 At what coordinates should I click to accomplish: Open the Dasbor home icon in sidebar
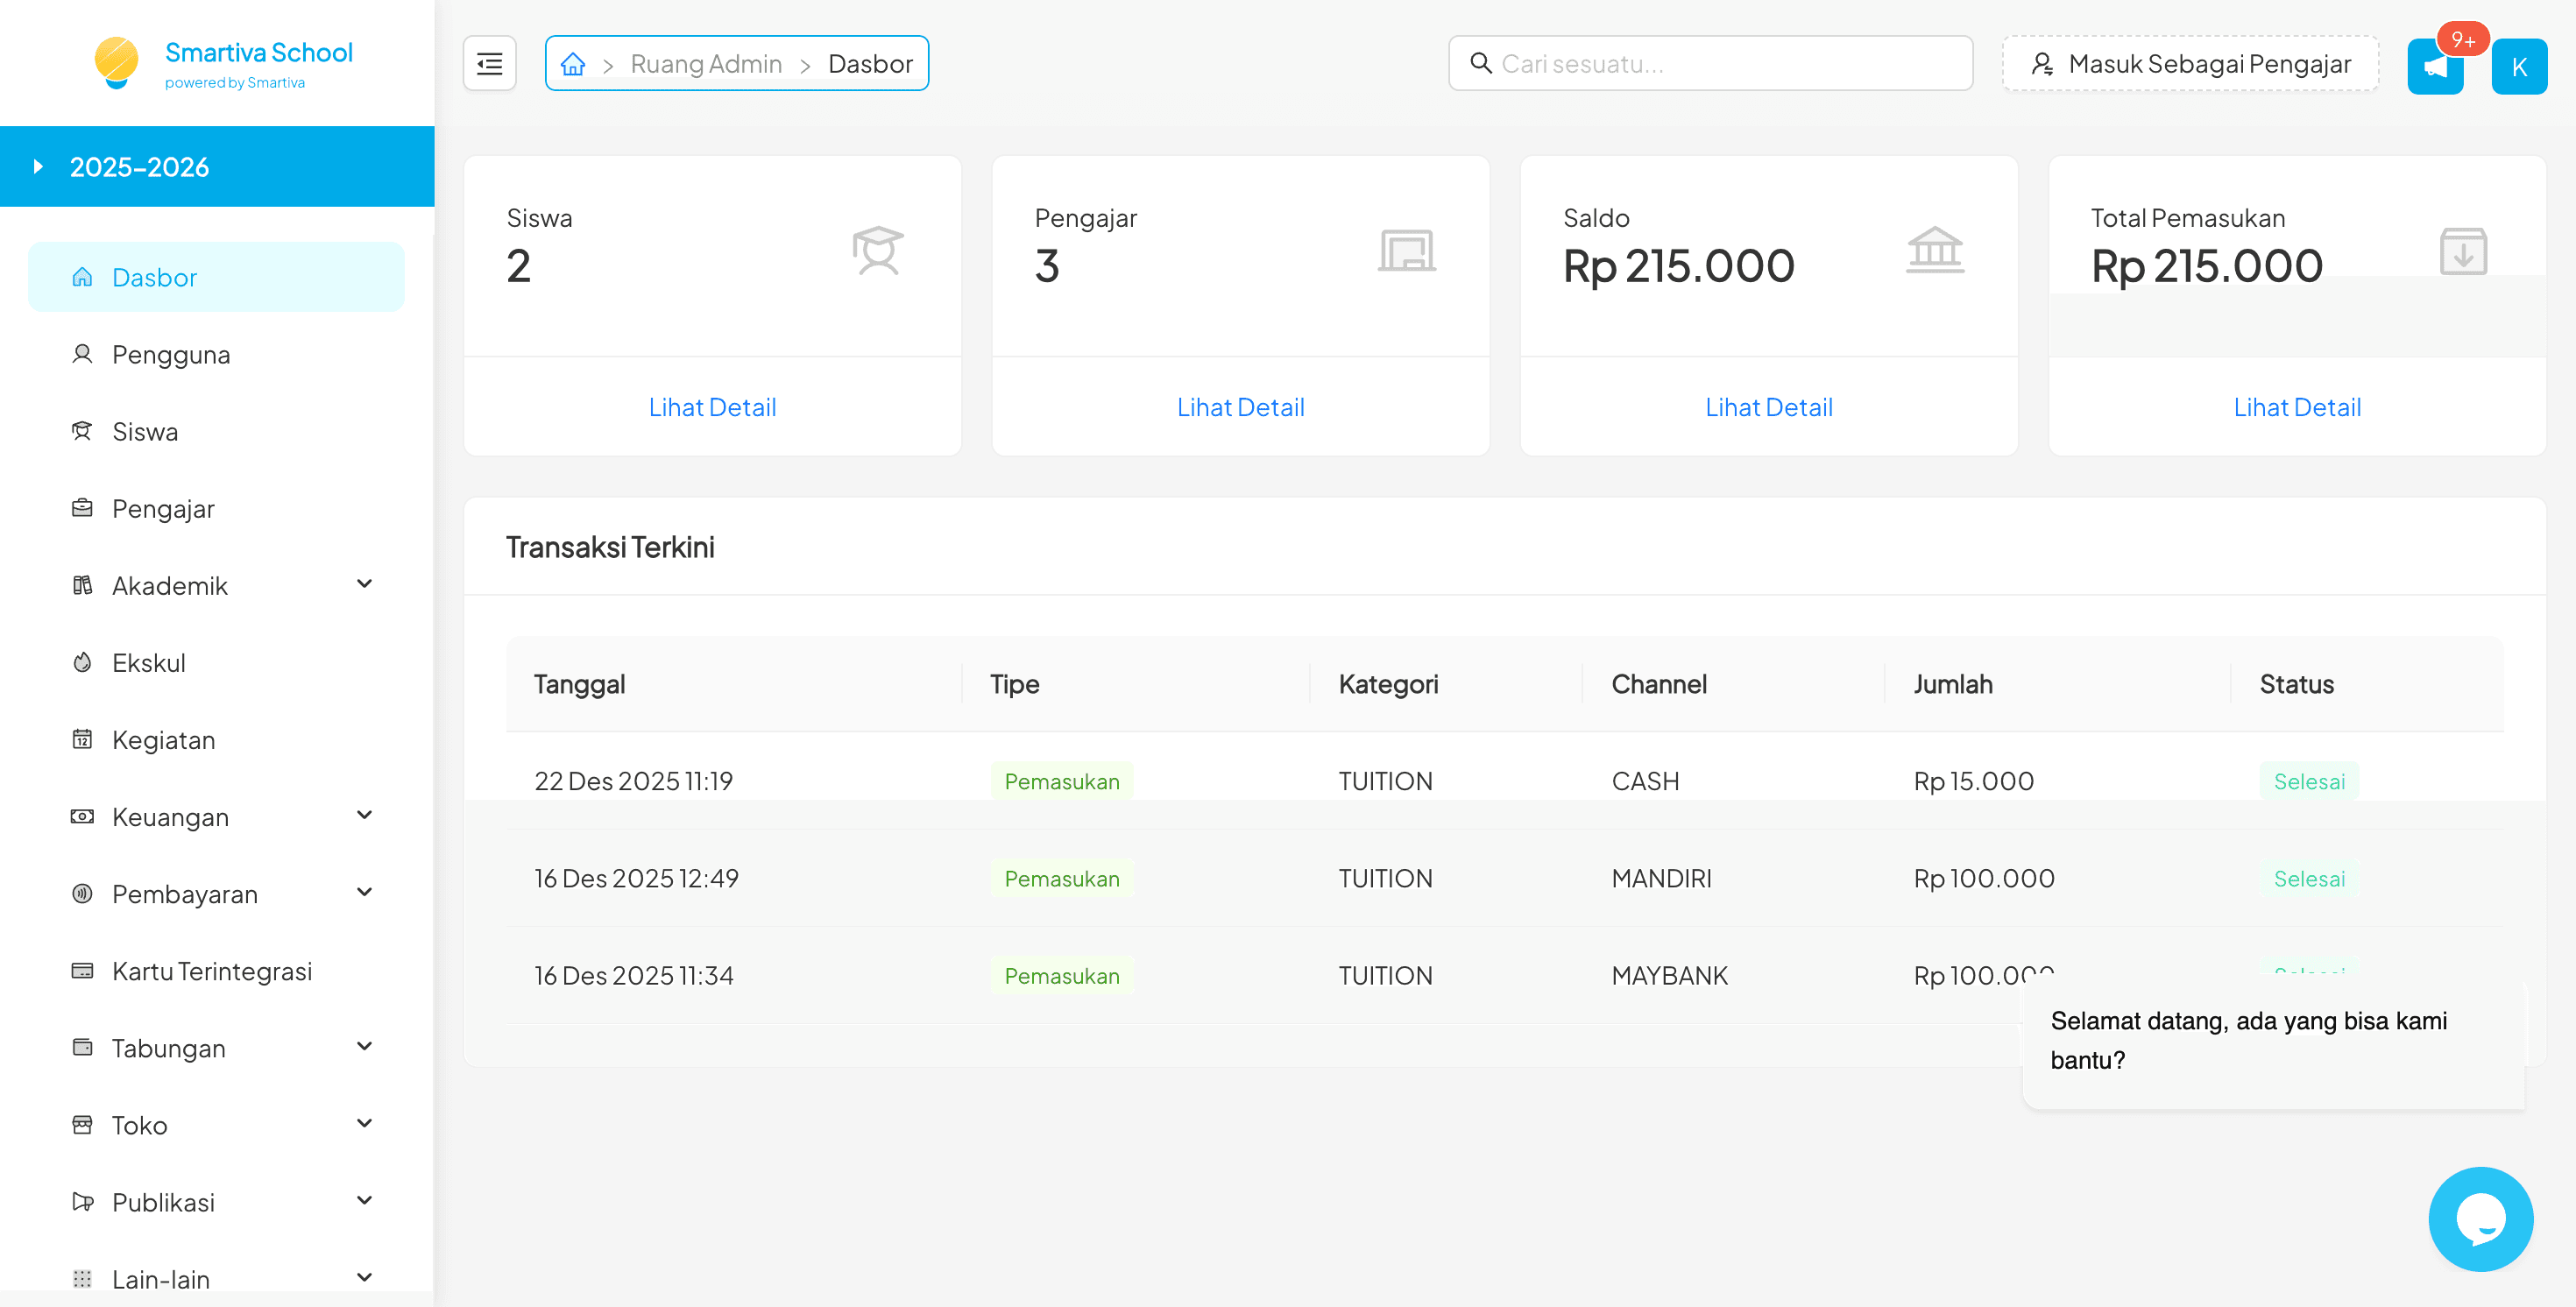[83, 277]
